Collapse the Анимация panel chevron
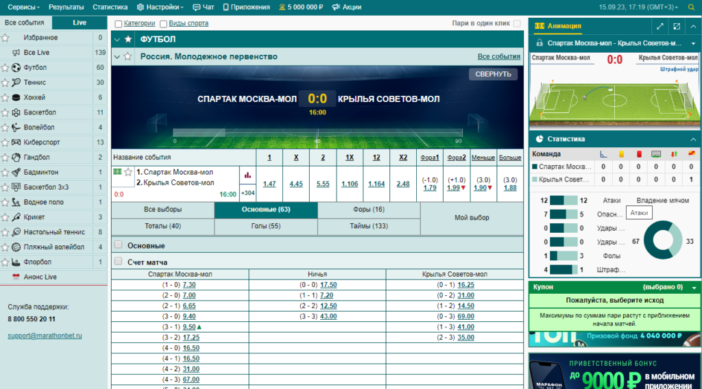 693,27
